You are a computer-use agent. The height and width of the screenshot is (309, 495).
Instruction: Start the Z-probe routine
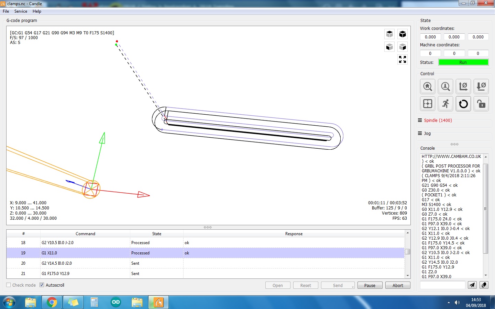pos(445,87)
